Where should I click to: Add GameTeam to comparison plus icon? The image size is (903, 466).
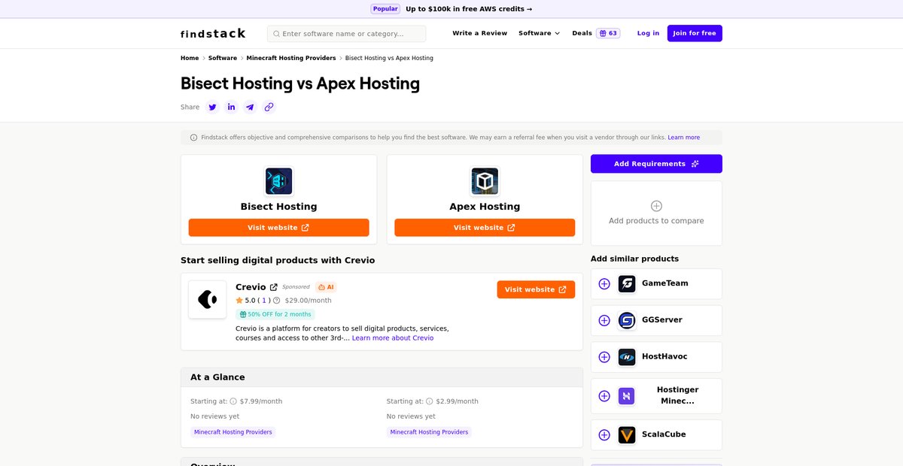point(604,283)
